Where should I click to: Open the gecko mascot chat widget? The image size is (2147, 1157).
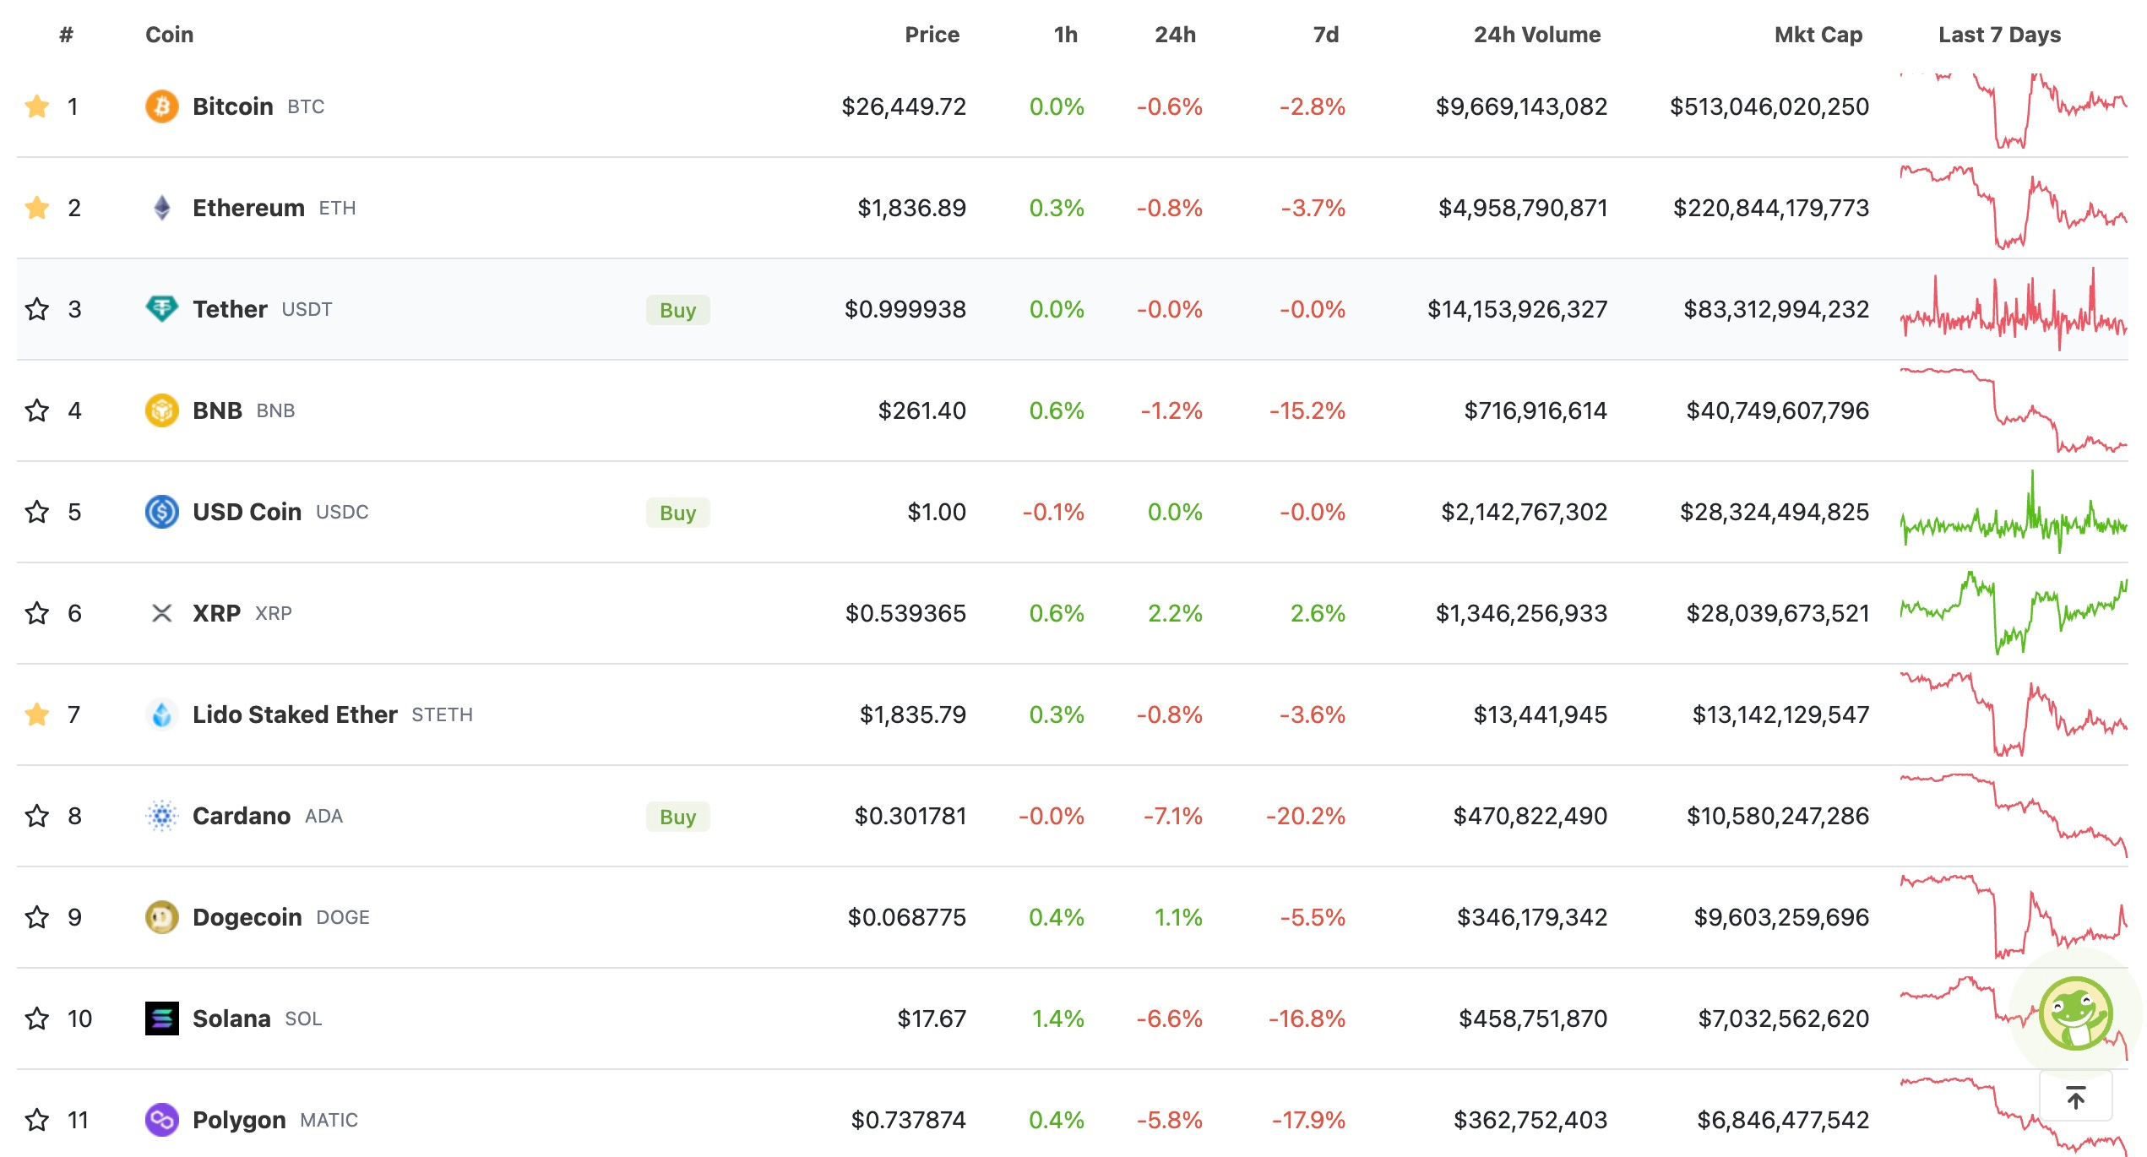click(2076, 1013)
